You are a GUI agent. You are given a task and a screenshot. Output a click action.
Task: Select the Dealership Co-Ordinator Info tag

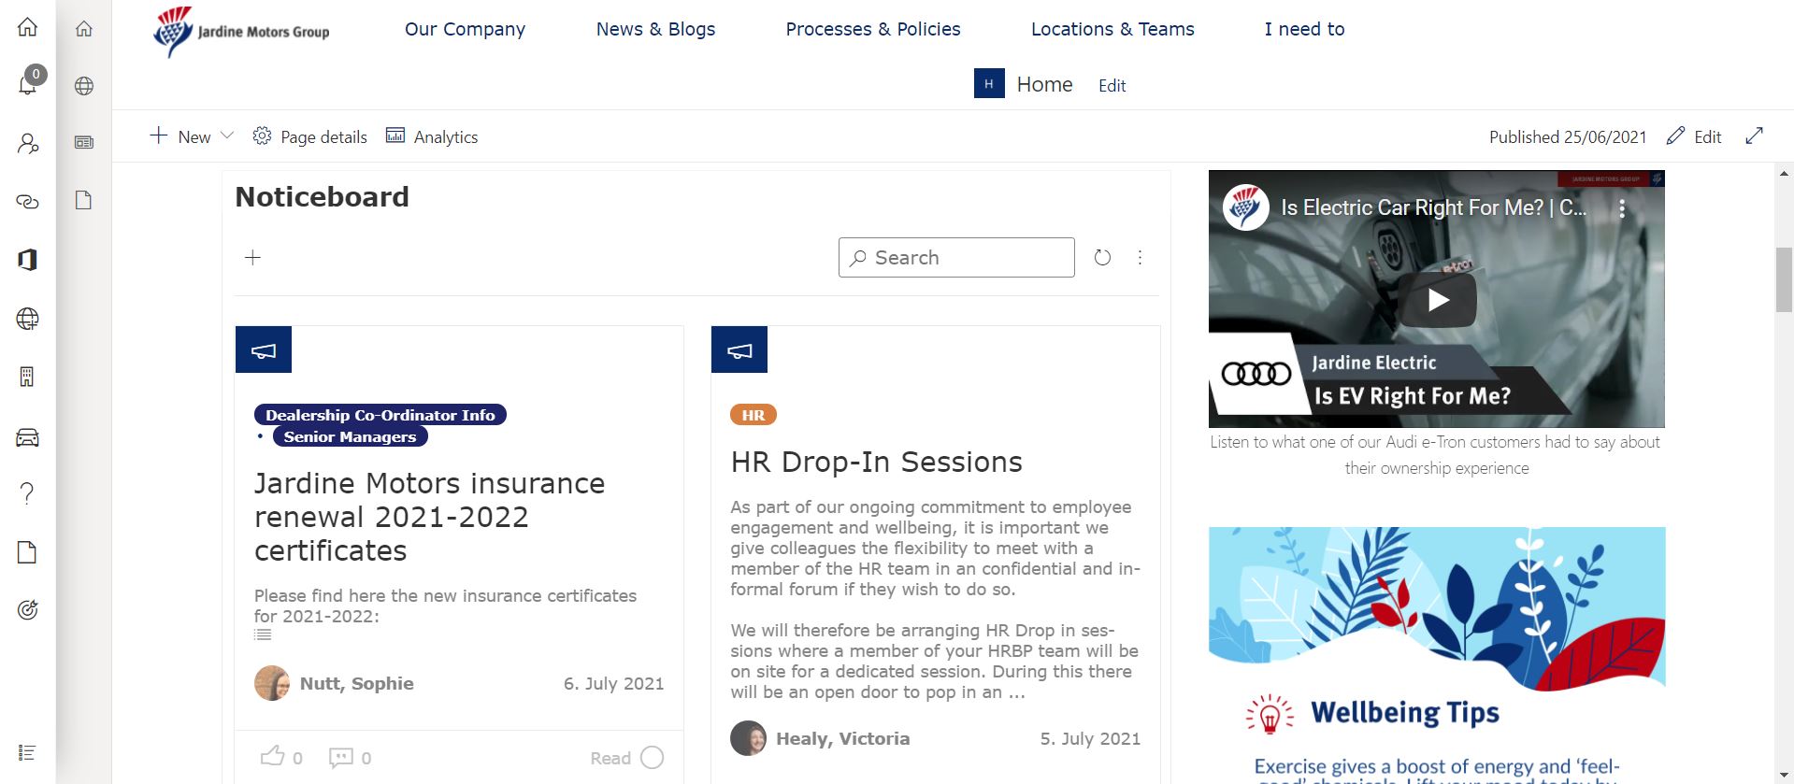pyautogui.click(x=380, y=415)
